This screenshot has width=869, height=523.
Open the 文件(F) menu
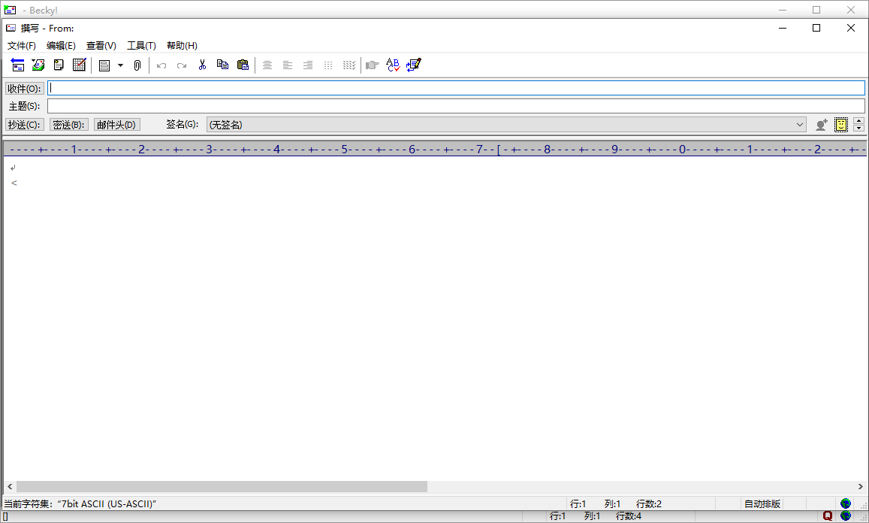[22, 46]
